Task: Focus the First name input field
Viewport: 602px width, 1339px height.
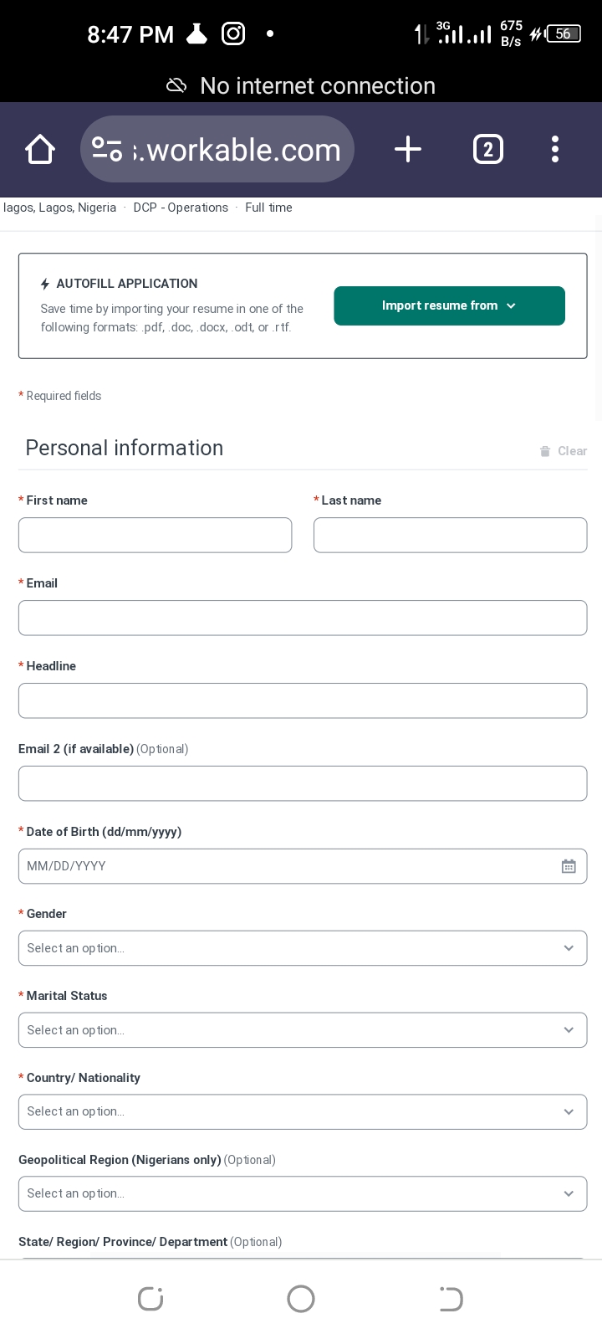Action: [155, 535]
